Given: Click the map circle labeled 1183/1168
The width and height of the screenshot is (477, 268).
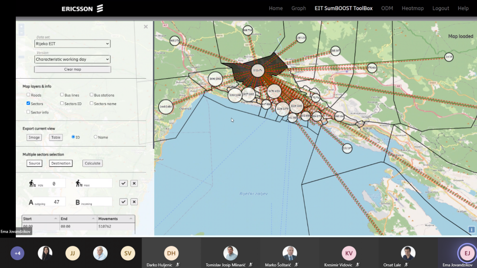Looking at the screenshot, I should tap(235, 95).
